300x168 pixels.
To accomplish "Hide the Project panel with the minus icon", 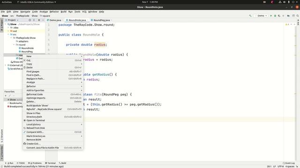I will coord(43,20).
